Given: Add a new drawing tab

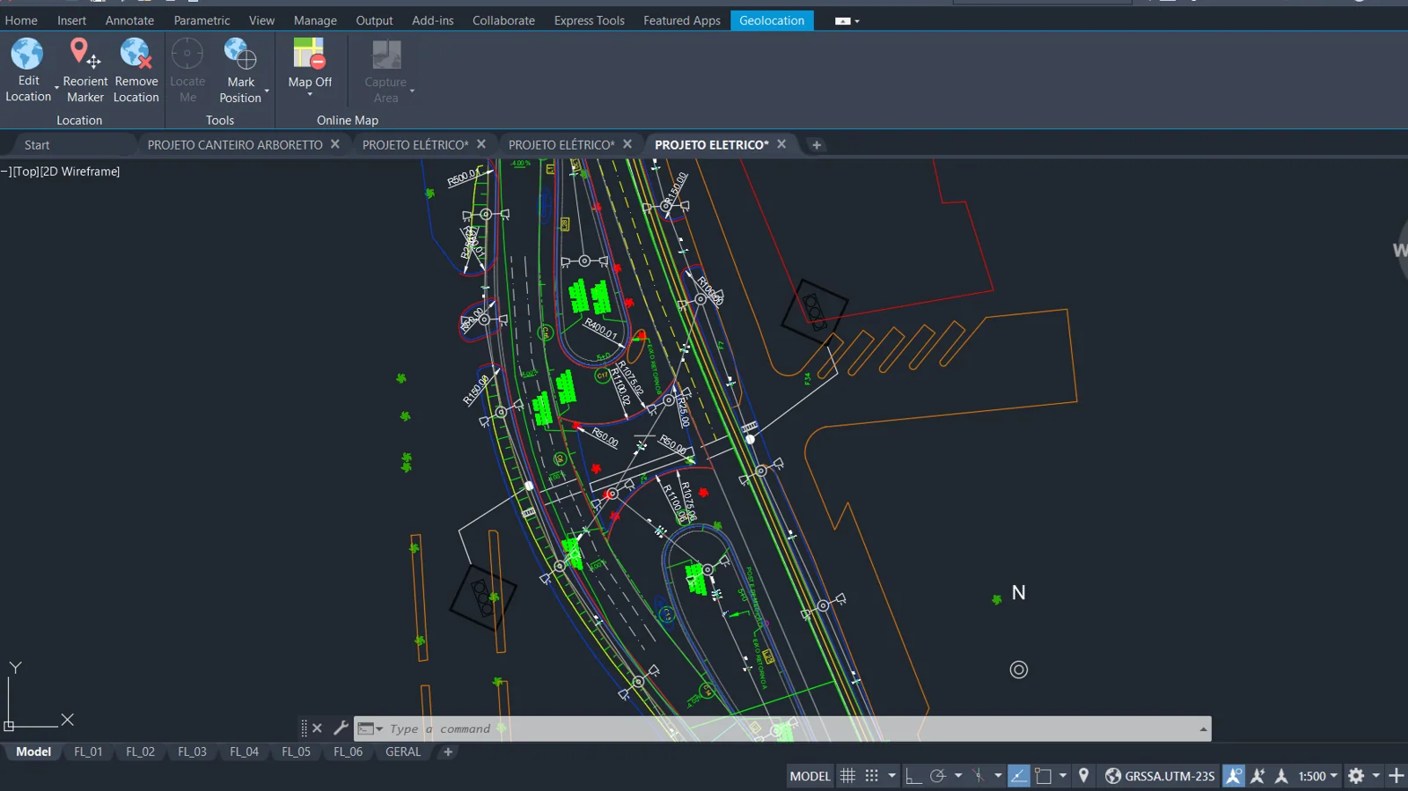Looking at the screenshot, I should [817, 145].
